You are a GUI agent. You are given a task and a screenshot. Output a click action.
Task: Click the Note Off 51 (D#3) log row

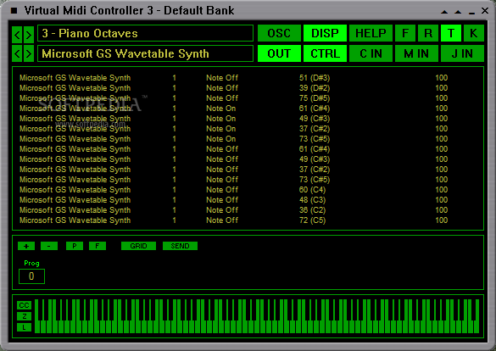click(x=233, y=78)
